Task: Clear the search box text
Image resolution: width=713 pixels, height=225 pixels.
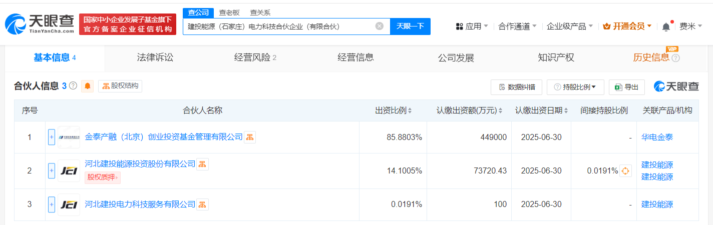Action: click(x=380, y=26)
